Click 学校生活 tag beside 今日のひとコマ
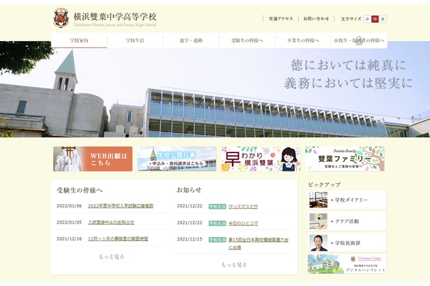Image resolution: width=430 pixels, height=286 pixels. point(218,223)
